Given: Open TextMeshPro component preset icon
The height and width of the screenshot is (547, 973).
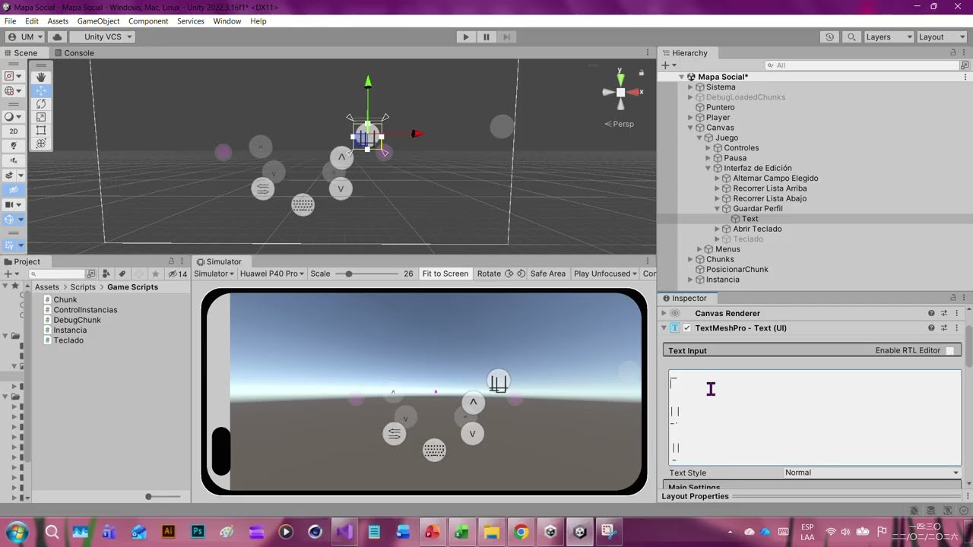Looking at the screenshot, I should [944, 328].
